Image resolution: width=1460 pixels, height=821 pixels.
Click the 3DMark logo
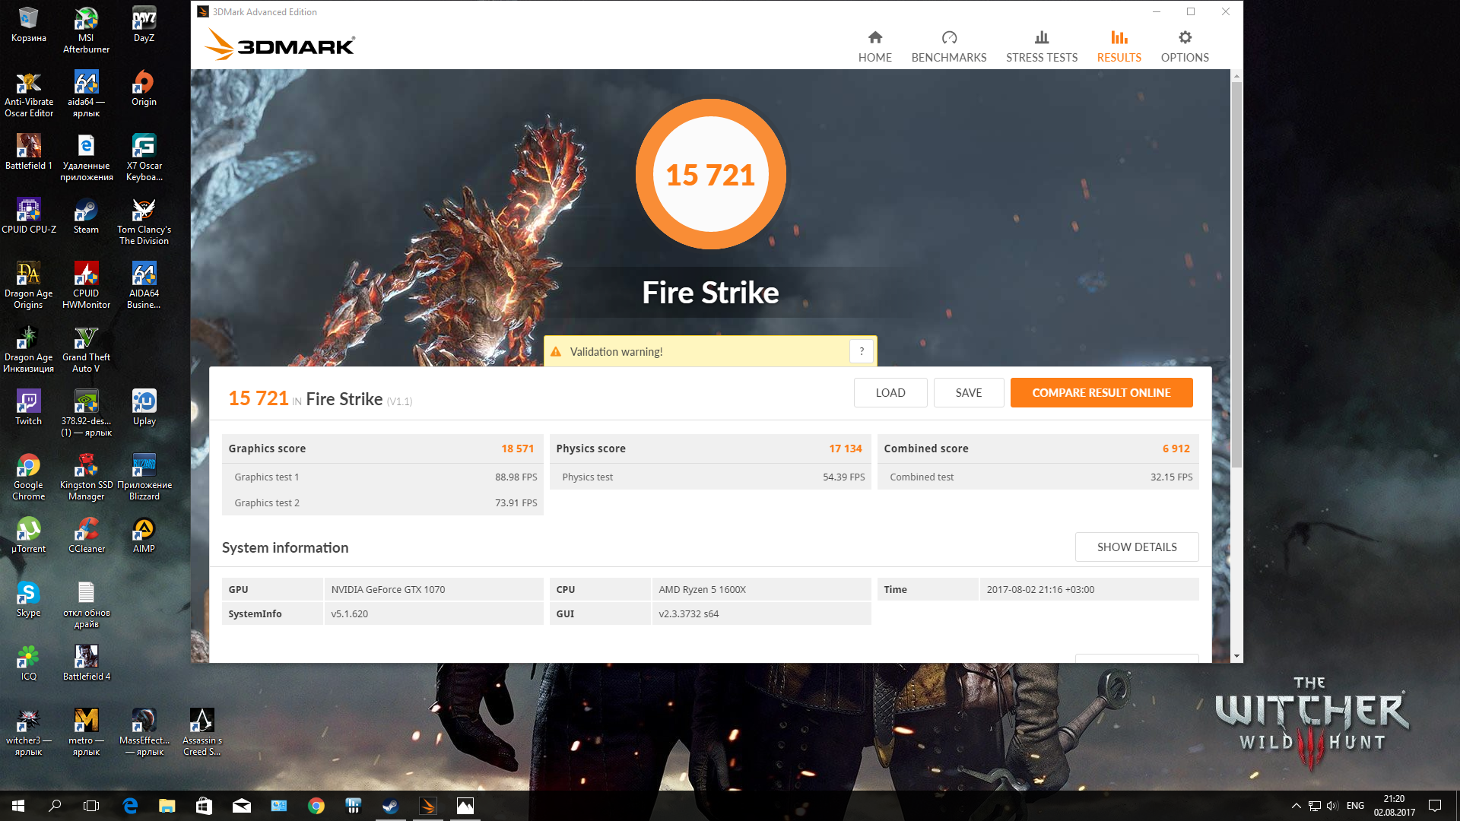(279, 46)
